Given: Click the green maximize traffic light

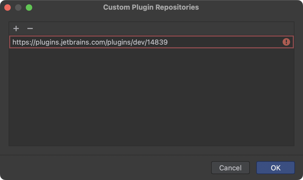Looking at the screenshot, I should [30, 8].
